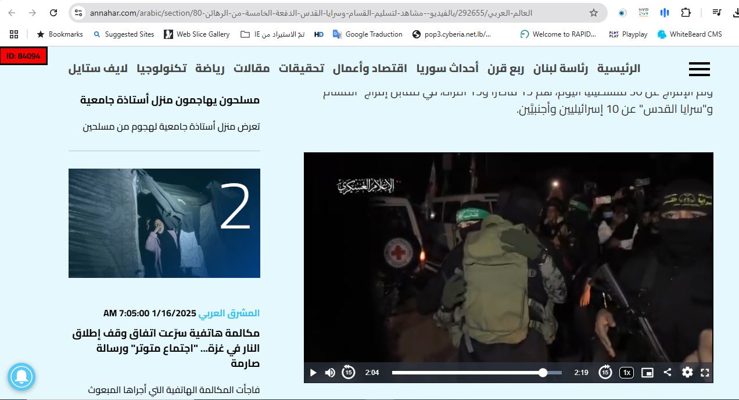Click the video progress bar
Viewport: 739px width, 400px height.
(x=476, y=373)
